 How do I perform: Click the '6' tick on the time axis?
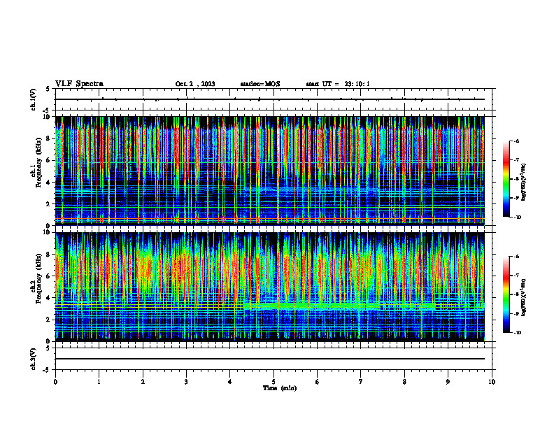coord(318,382)
